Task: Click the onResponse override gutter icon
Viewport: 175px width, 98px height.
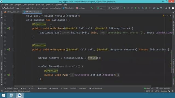Action: coord(8,50)
